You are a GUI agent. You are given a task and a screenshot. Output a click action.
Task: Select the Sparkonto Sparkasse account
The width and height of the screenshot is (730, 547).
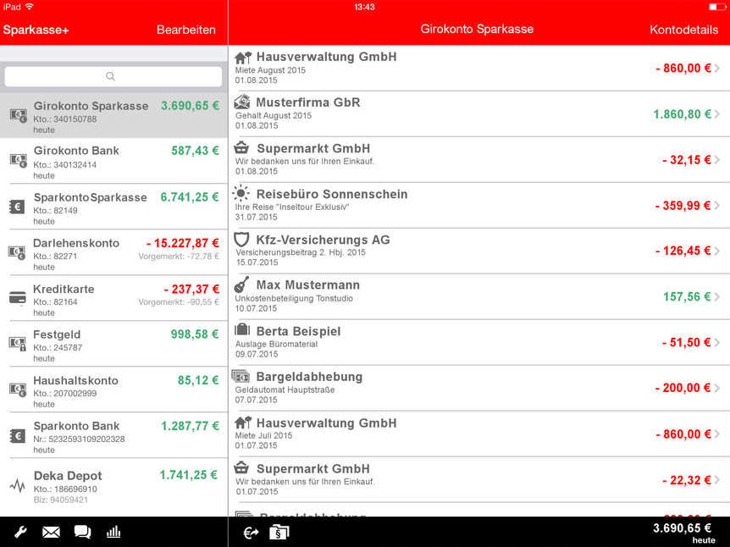click(x=114, y=207)
